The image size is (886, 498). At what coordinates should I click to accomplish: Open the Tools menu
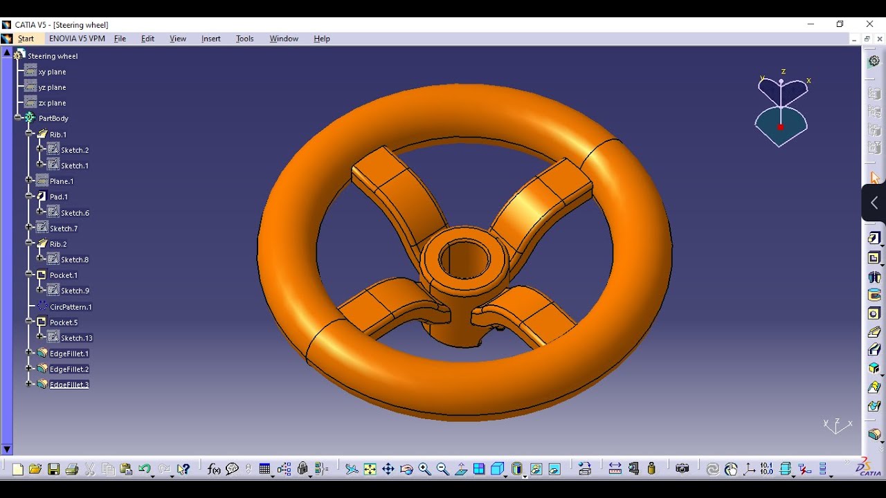(245, 39)
